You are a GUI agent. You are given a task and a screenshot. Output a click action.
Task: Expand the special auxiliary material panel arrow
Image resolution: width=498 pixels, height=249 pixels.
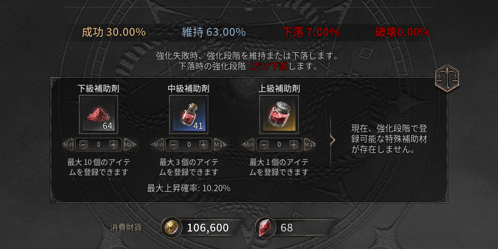pos(333,140)
